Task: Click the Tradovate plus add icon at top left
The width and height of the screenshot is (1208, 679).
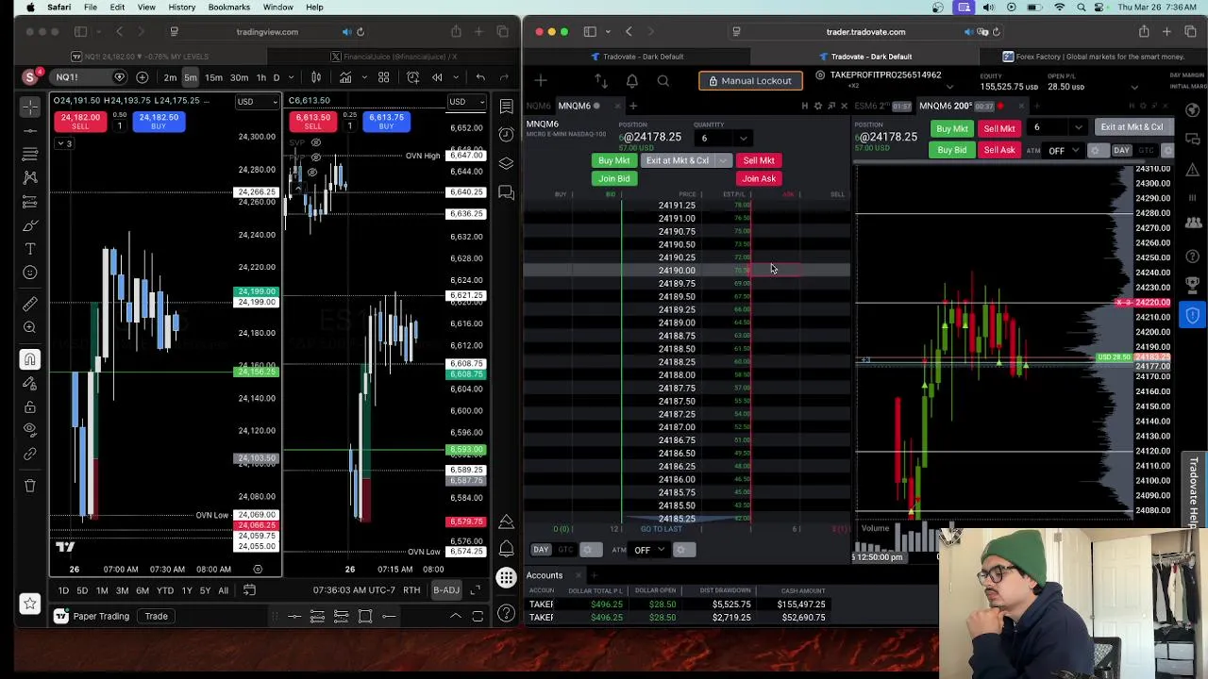Action: coord(541,81)
